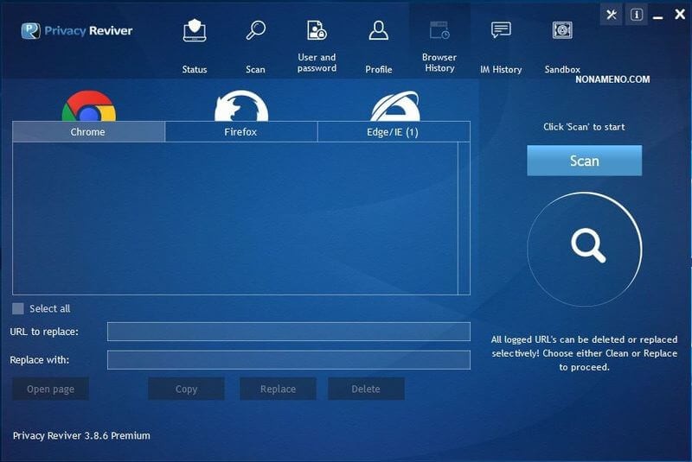This screenshot has width=692, height=462.
Task: Click the Scan magnifier icon in toolbar
Action: pyautogui.click(x=255, y=32)
